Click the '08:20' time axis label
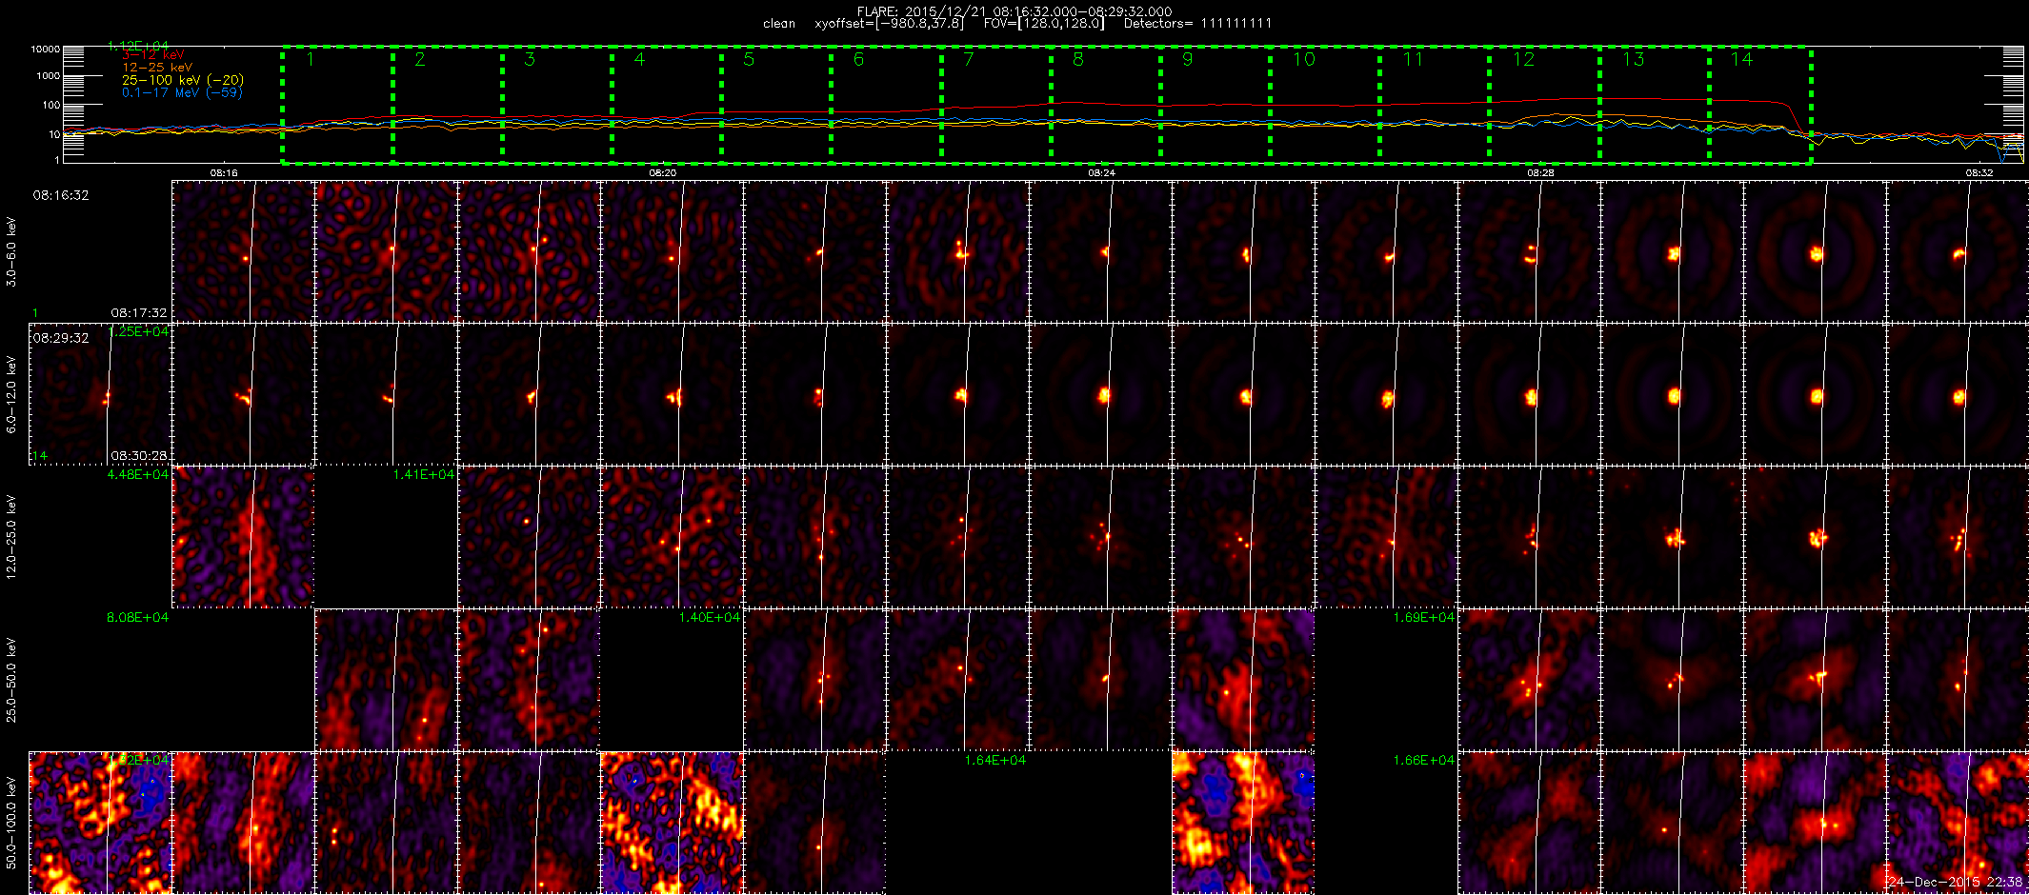The image size is (2029, 895). tap(662, 173)
